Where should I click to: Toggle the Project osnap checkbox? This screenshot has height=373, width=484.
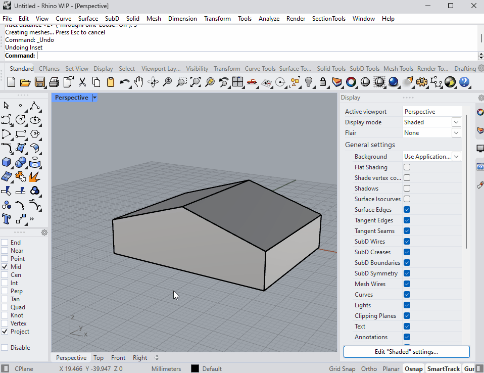[x=5, y=332]
